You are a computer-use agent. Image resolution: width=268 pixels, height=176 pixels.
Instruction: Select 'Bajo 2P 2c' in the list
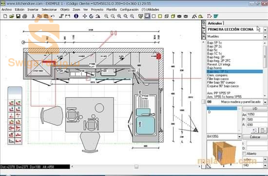click(x=214, y=46)
